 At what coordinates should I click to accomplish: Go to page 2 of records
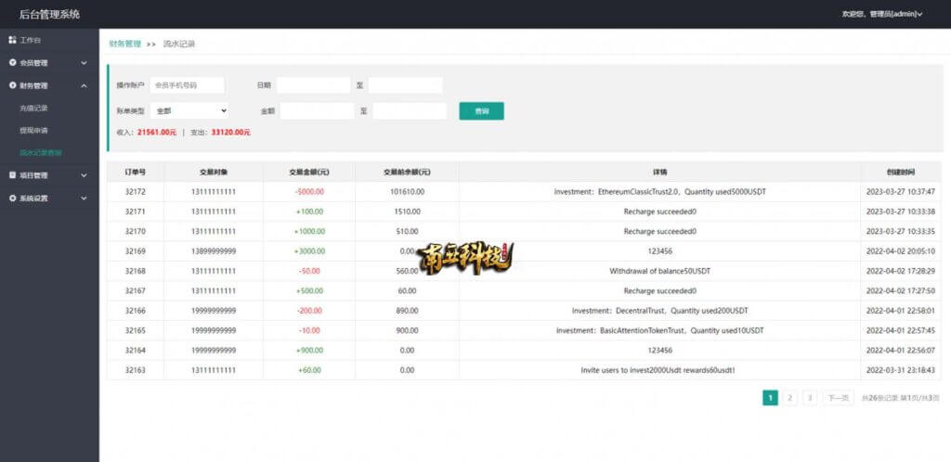pyautogui.click(x=789, y=398)
